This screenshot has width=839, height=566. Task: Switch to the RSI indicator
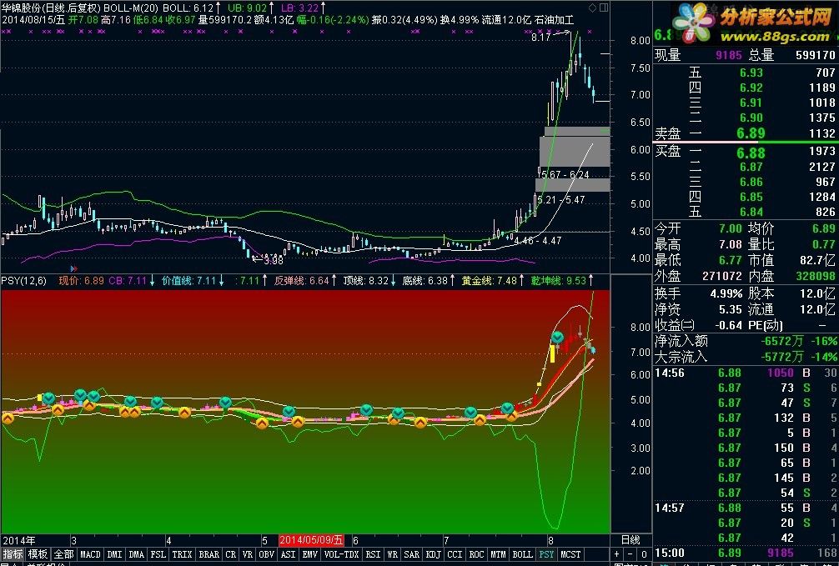coord(373,554)
